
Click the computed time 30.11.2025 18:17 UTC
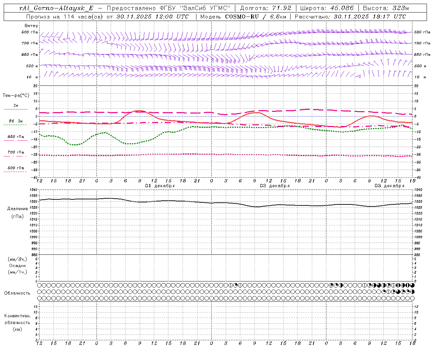pyautogui.click(x=370, y=17)
